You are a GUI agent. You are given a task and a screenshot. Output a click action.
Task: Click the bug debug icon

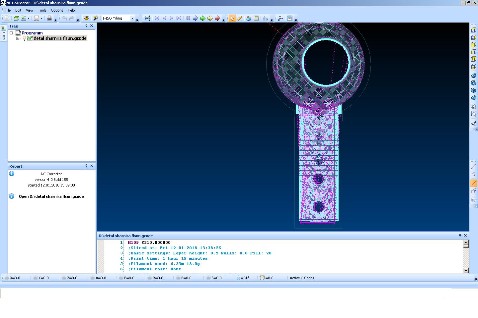(87, 18)
